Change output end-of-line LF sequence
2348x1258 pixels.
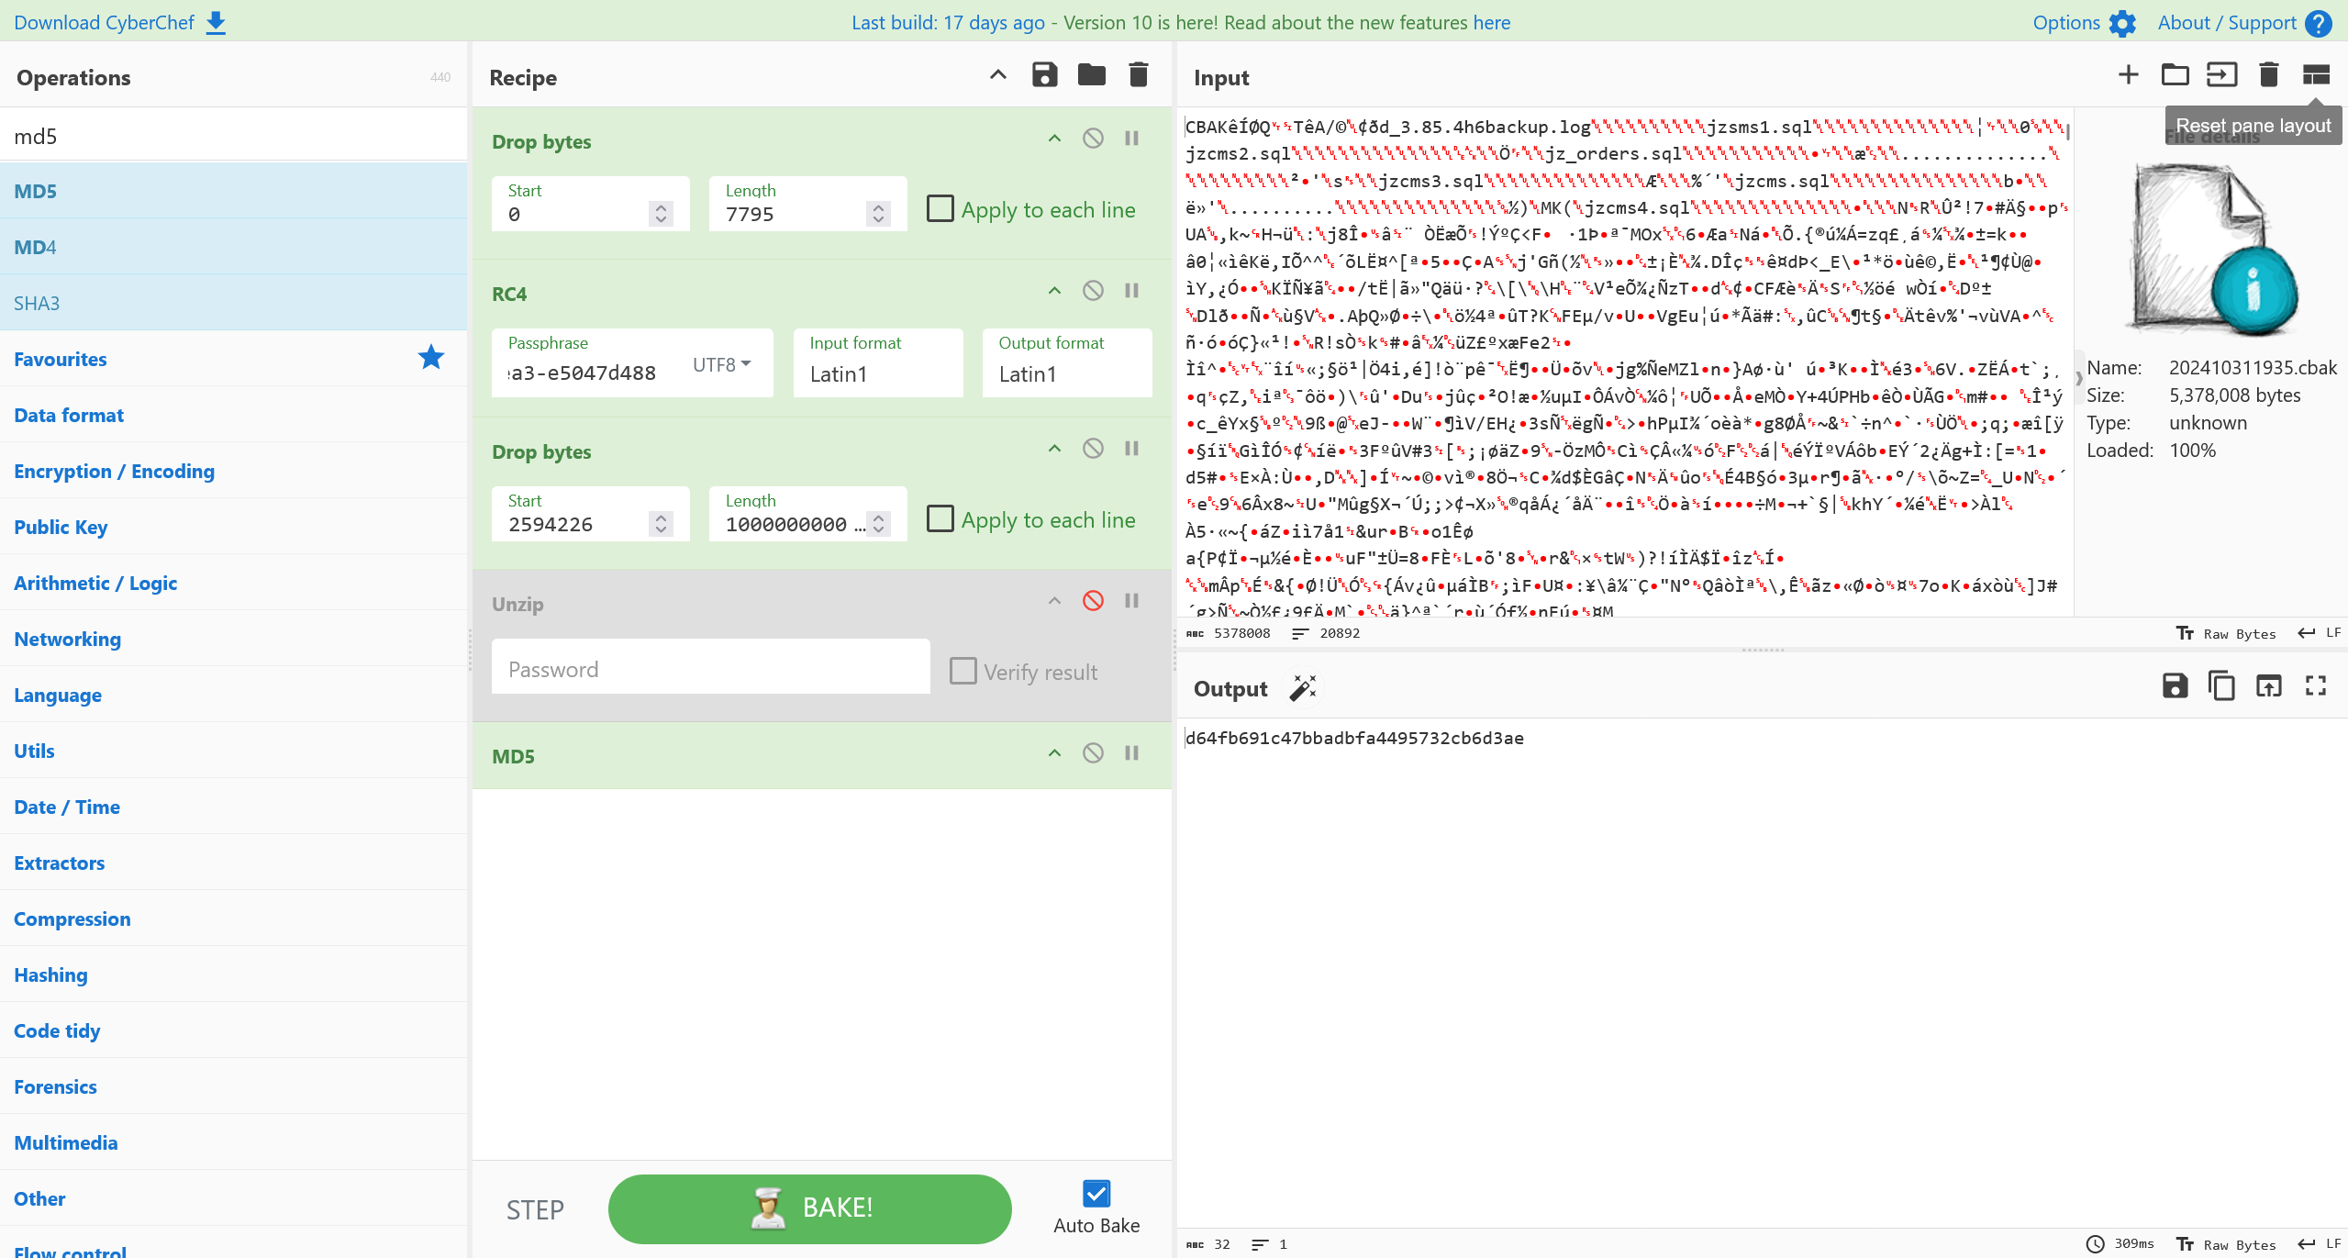click(x=2319, y=1243)
